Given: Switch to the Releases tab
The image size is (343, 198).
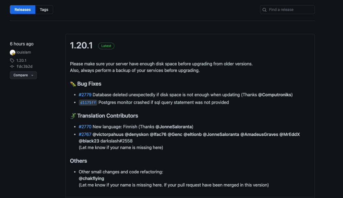Looking at the screenshot, I should pos(23,10).
